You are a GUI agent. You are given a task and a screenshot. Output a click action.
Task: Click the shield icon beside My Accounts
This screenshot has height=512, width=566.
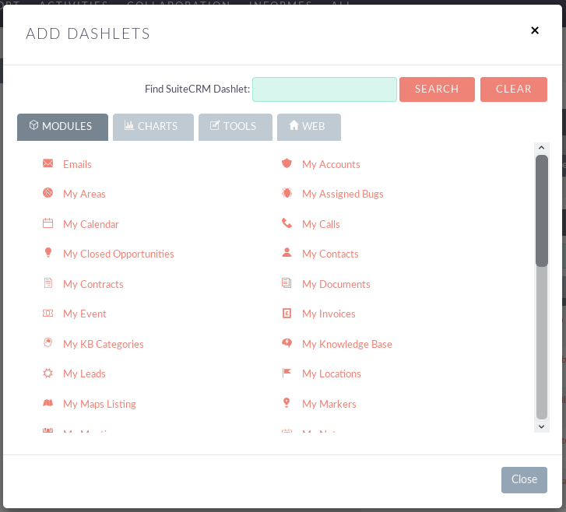pos(287,164)
